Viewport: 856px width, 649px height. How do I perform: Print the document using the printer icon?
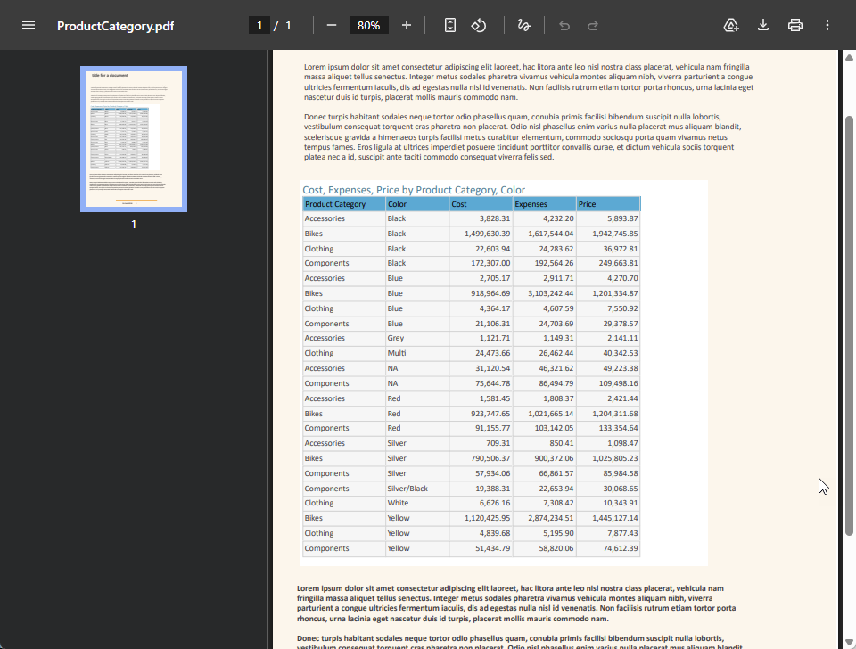795,25
